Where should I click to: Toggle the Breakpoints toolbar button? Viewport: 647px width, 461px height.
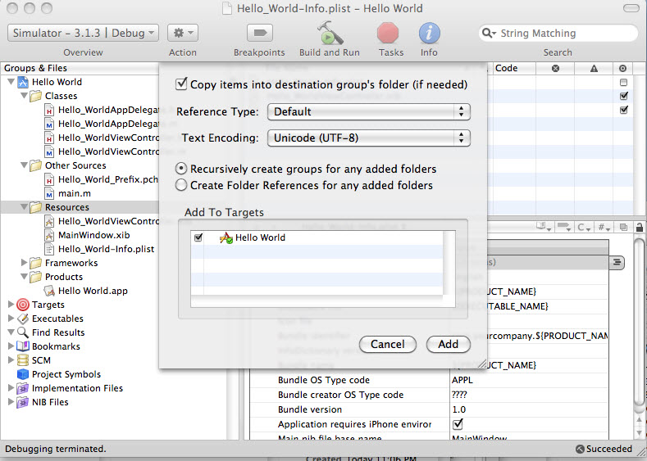[260, 33]
